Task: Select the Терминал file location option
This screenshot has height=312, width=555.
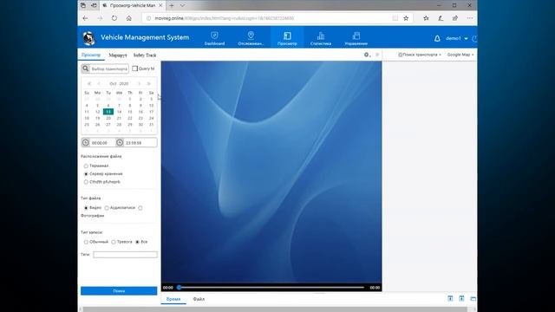Action: [86, 166]
